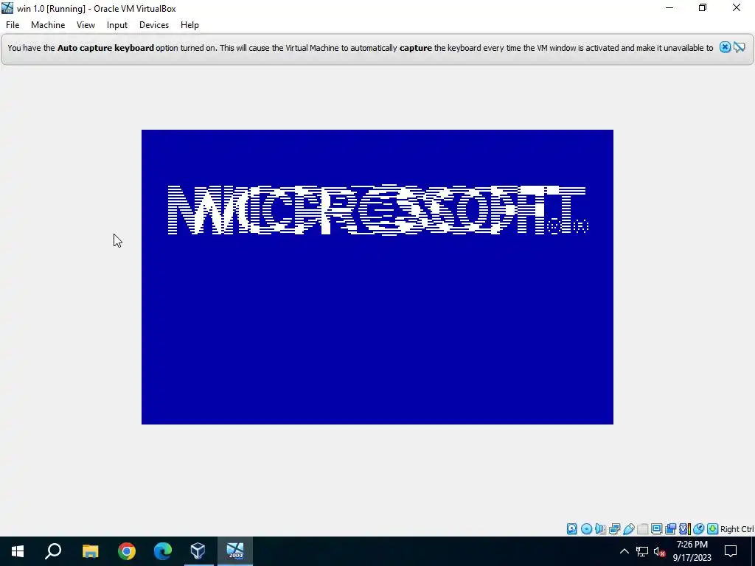Launch Microsoft Edge from the taskbar
Viewport: 755px width, 566px height.
coord(163,551)
